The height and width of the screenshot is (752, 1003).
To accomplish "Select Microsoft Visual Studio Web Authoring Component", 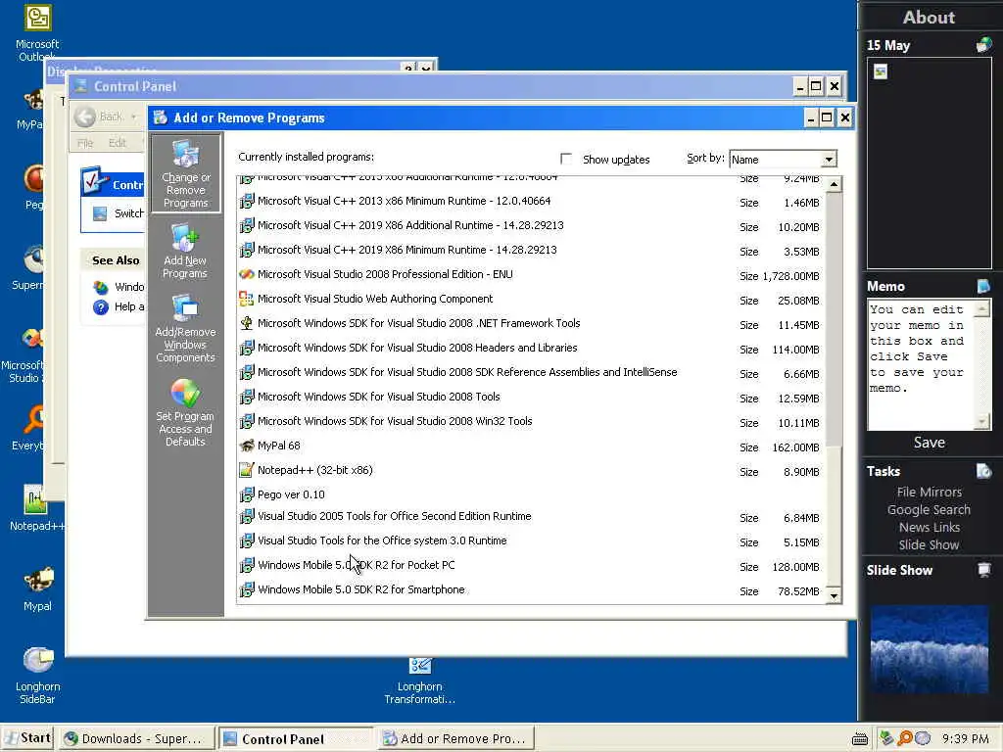I will click(x=530, y=300).
